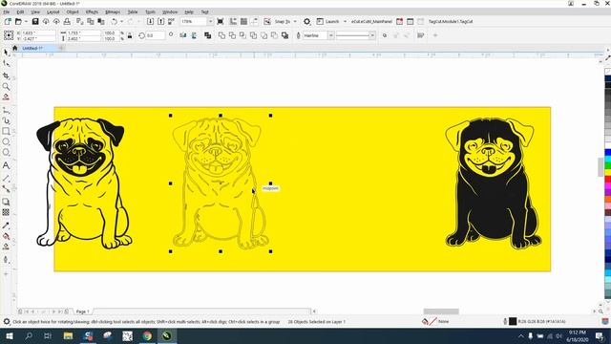Open the Bitmaps menu

click(x=113, y=12)
